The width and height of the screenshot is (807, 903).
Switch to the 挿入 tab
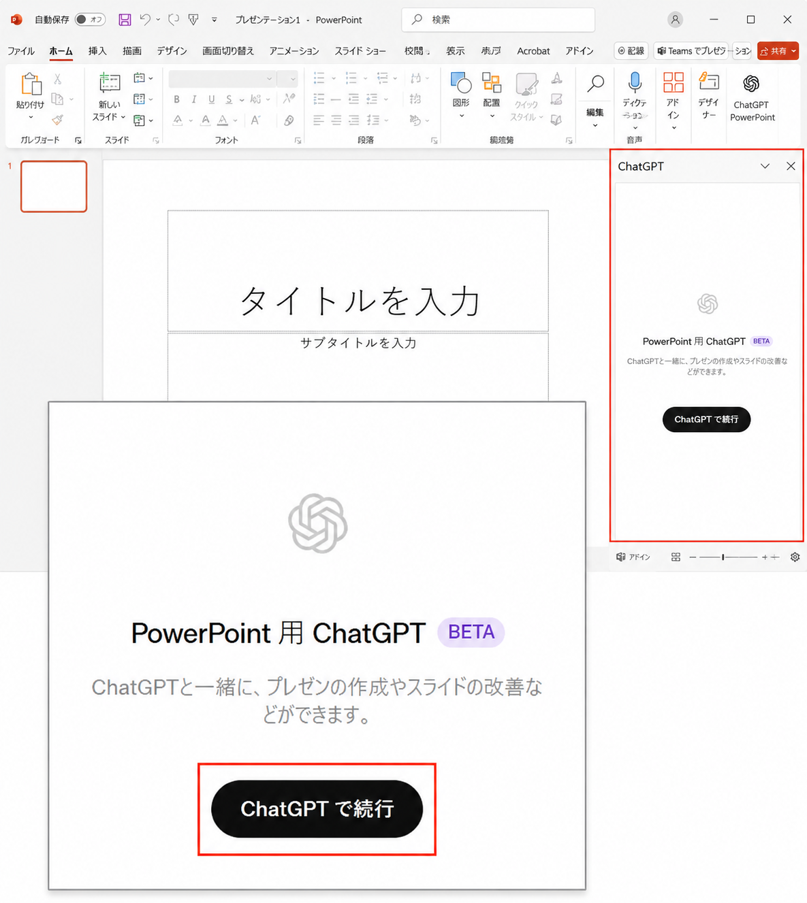[x=97, y=51]
